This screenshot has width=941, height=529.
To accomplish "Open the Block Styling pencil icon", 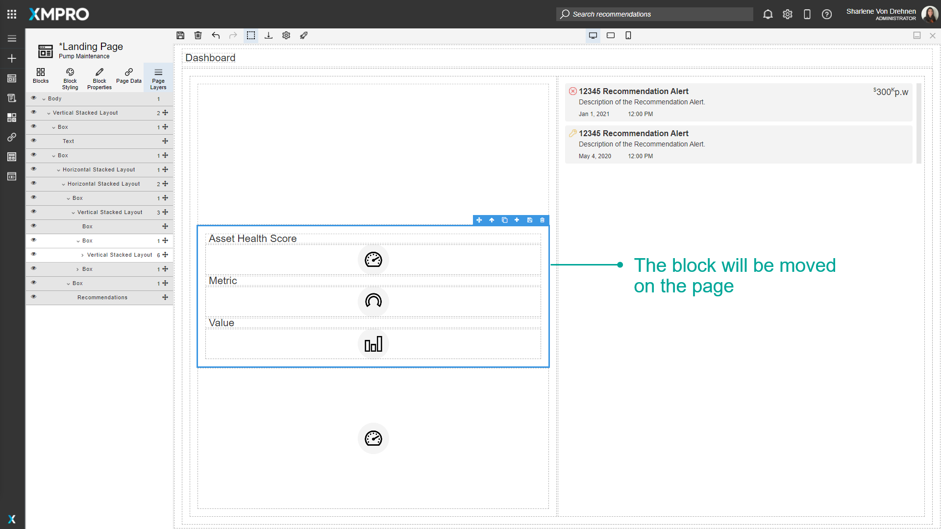I will (70, 77).
